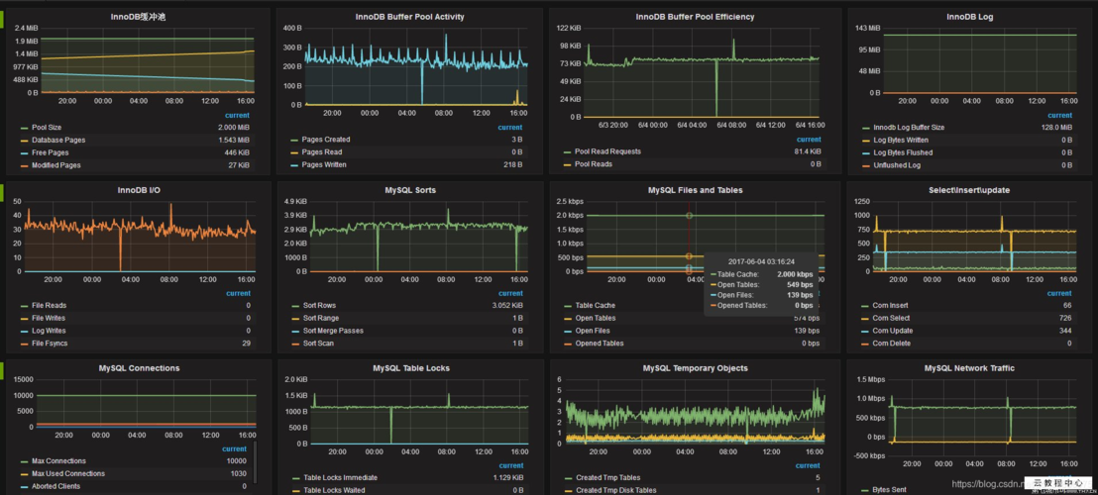
Task: Click the 1030 Max Used Connections value
Action: (x=238, y=474)
